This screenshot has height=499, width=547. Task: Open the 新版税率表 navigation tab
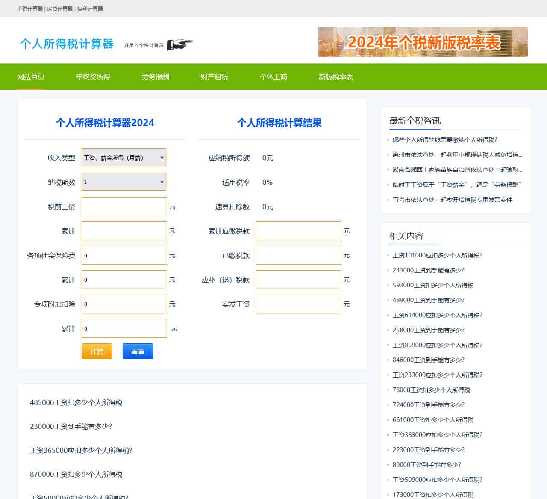tap(335, 77)
